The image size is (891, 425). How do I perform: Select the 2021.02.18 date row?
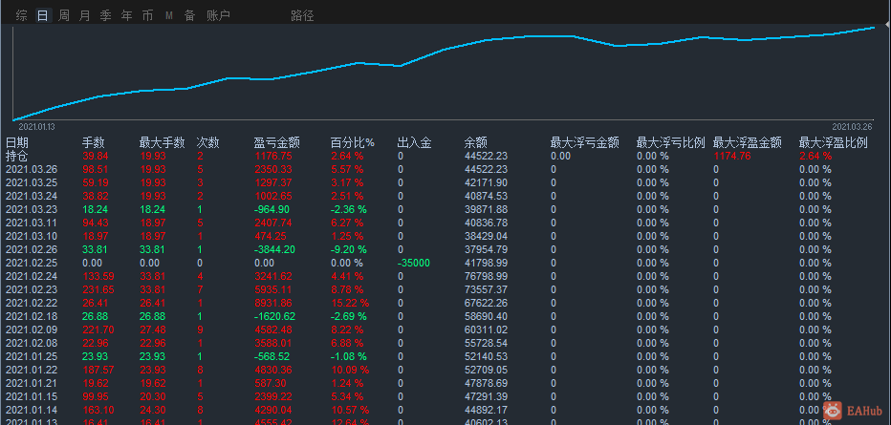[445, 316]
